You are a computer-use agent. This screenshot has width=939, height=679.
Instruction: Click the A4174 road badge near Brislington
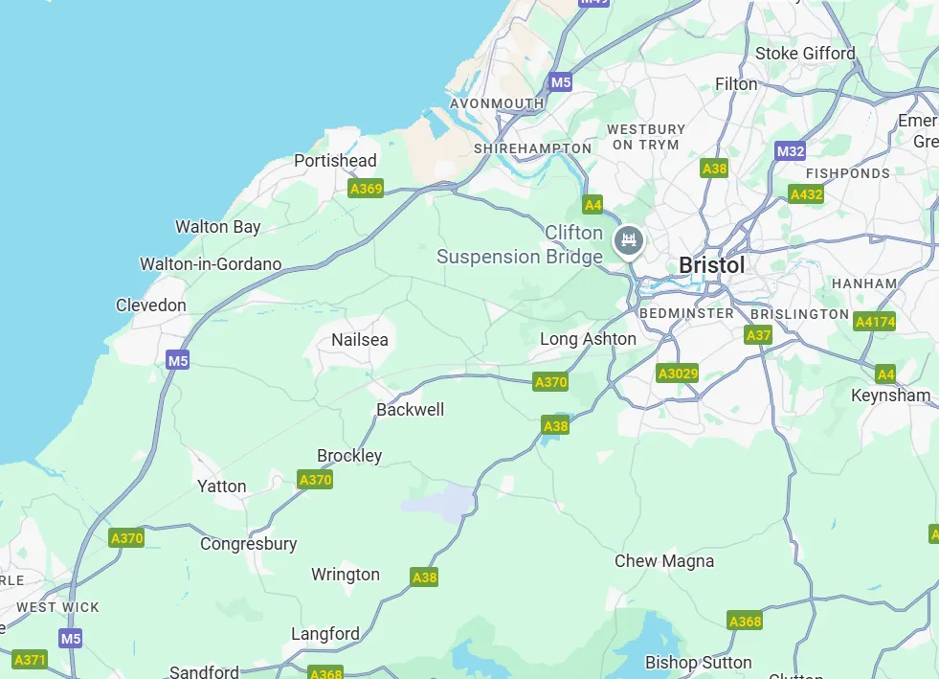click(875, 322)
